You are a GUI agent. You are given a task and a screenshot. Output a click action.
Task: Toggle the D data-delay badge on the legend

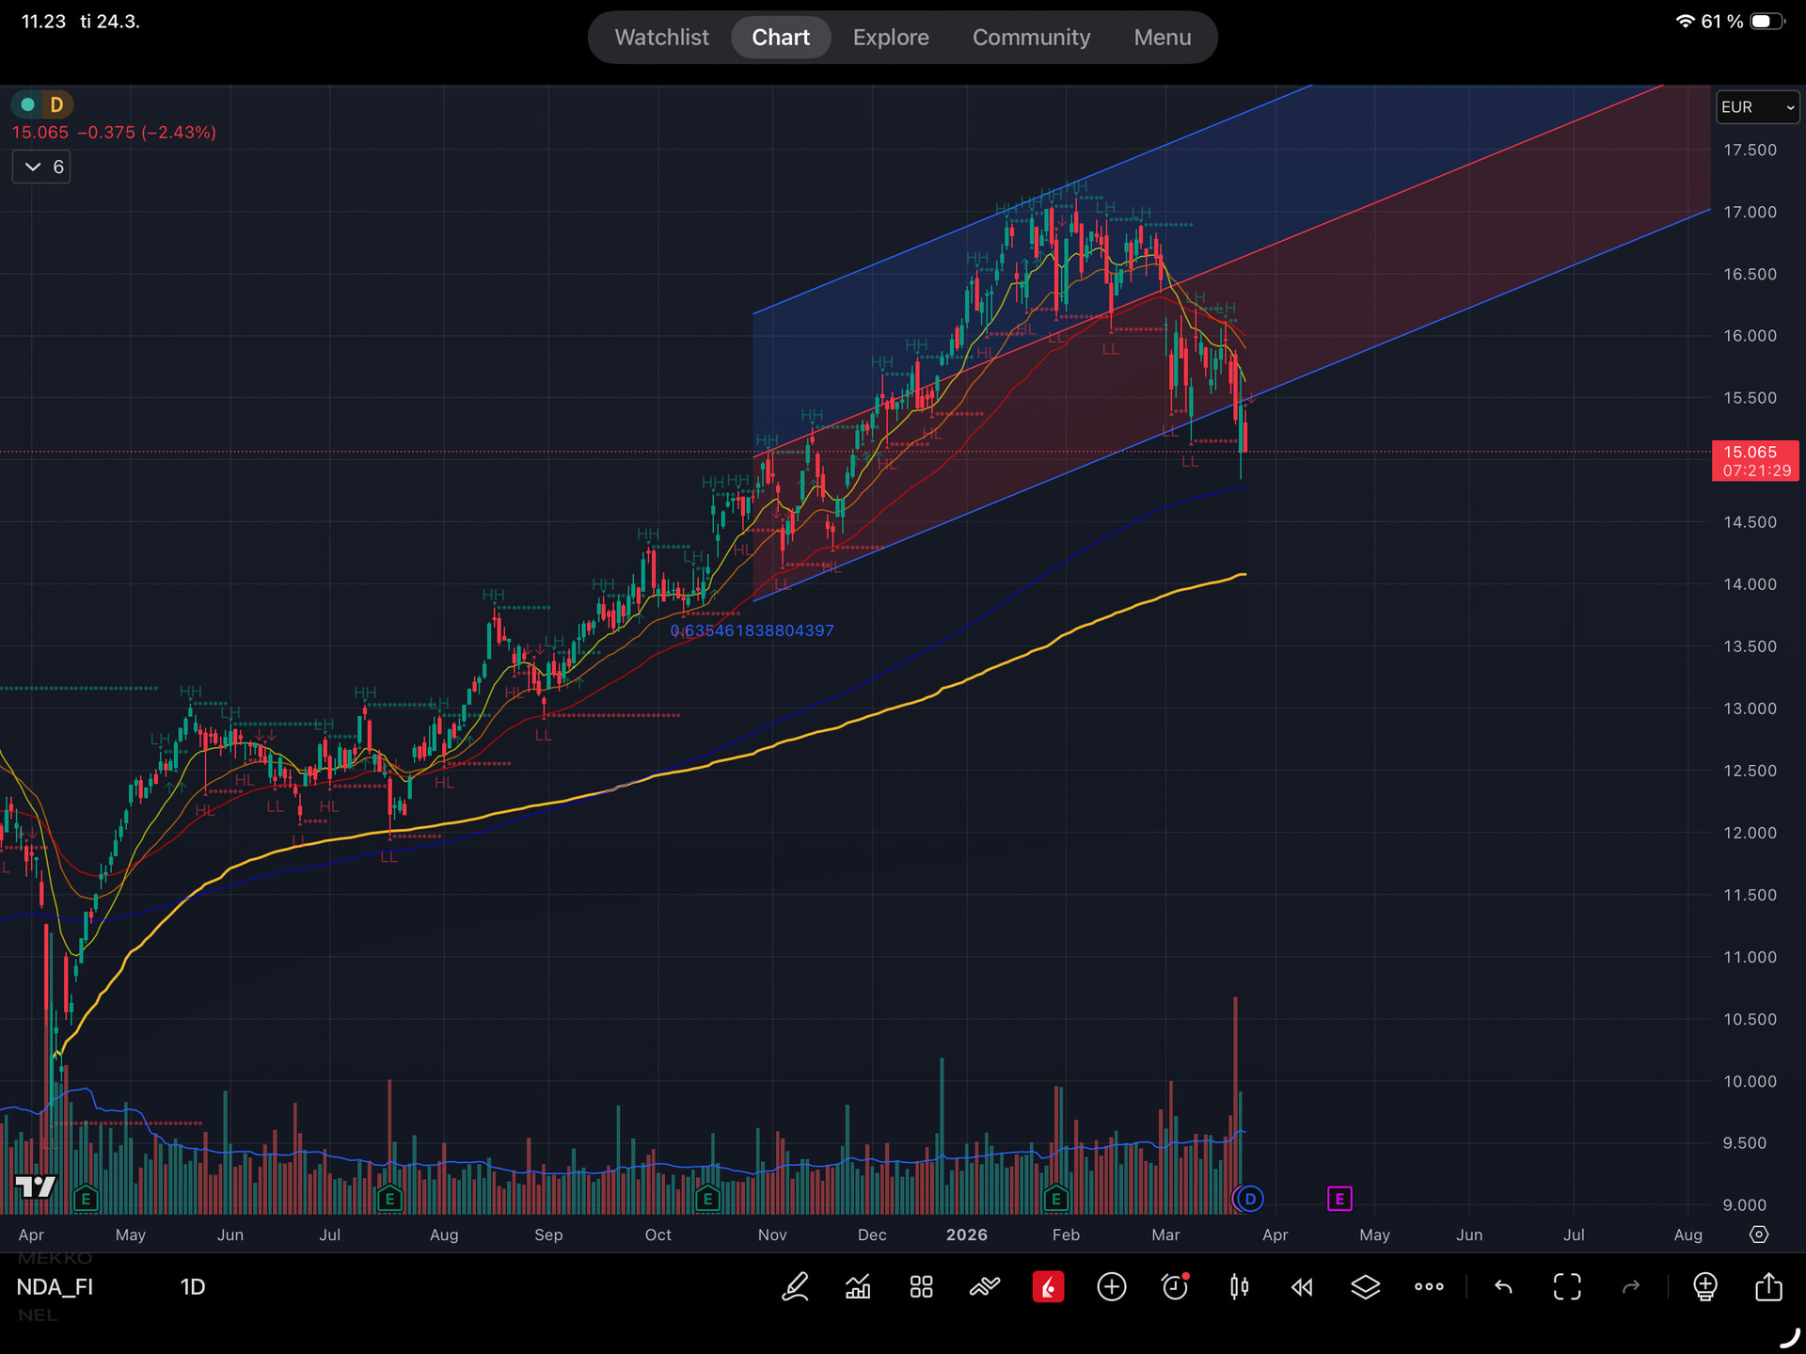tap(56, 104)
